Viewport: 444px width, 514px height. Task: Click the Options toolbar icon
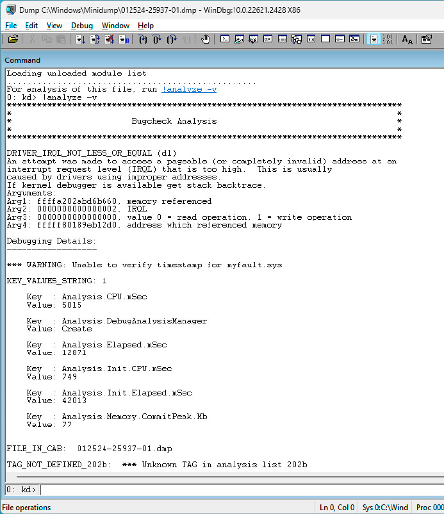[x=426, y=39]
